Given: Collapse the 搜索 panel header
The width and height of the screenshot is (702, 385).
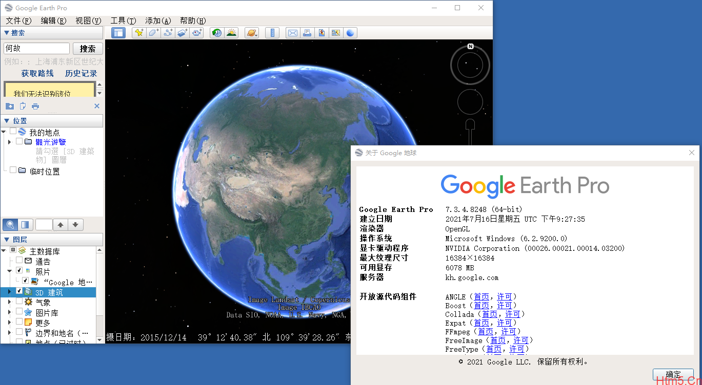Looking at the screenshot, I should pyautogui.click(x=52, y=33).
